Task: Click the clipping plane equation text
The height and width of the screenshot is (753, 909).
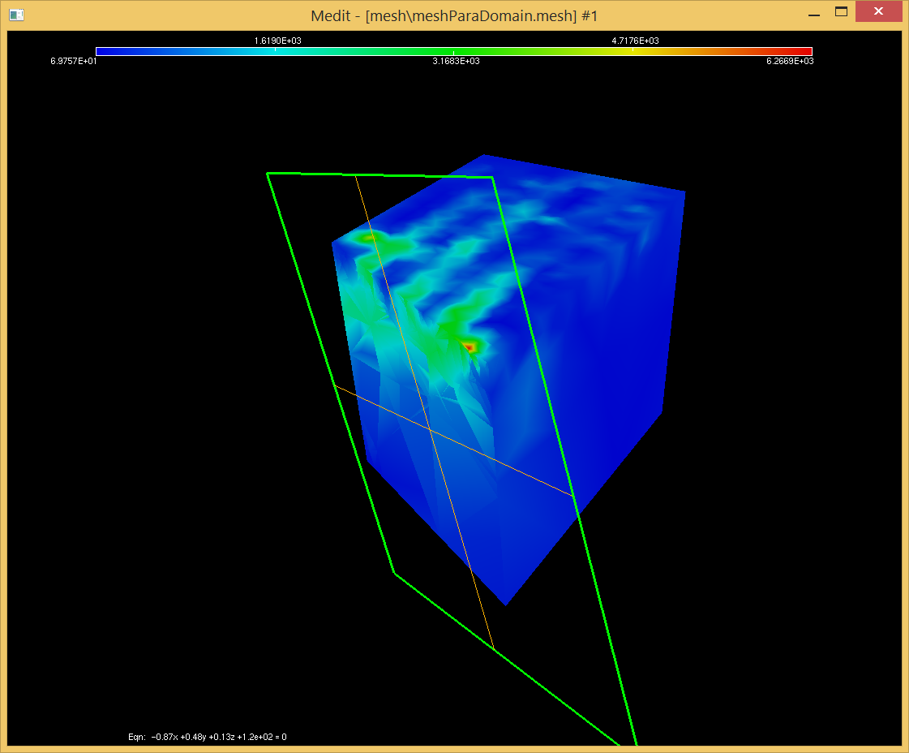Action: (208, 737)
